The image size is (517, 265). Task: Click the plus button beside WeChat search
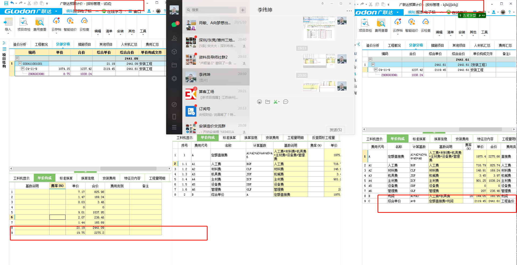coord(243,10)
